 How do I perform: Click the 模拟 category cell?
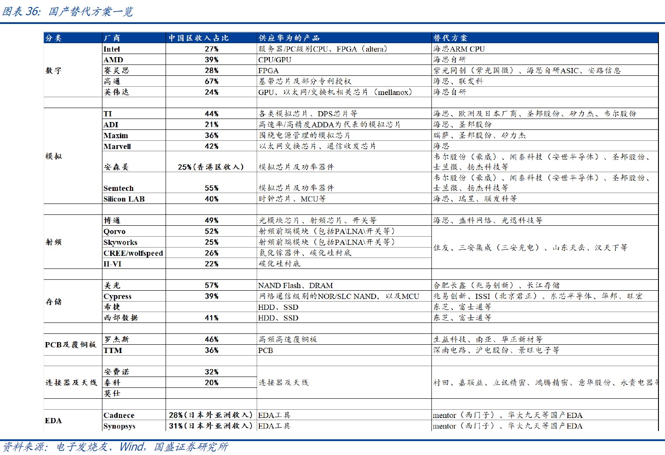coord(73,156)
